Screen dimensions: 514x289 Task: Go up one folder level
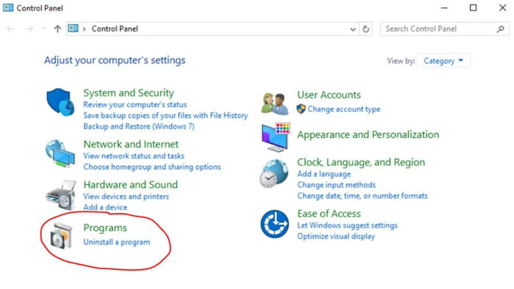coord(58,29)
